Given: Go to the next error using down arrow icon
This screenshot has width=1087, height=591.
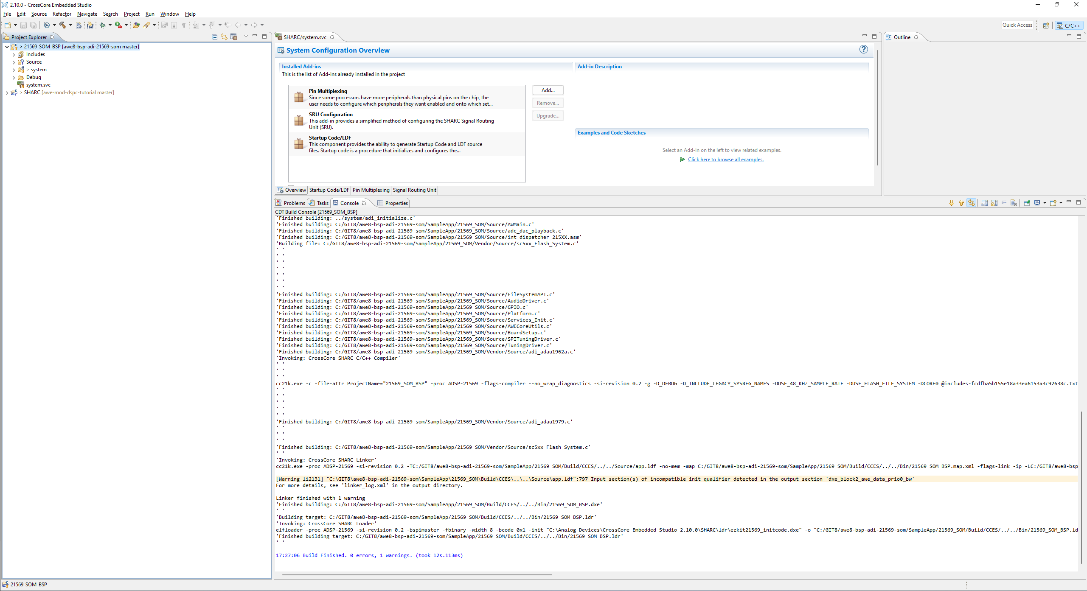Looking at the screenshot, I should pyautogui.click(x=952, y=203).
